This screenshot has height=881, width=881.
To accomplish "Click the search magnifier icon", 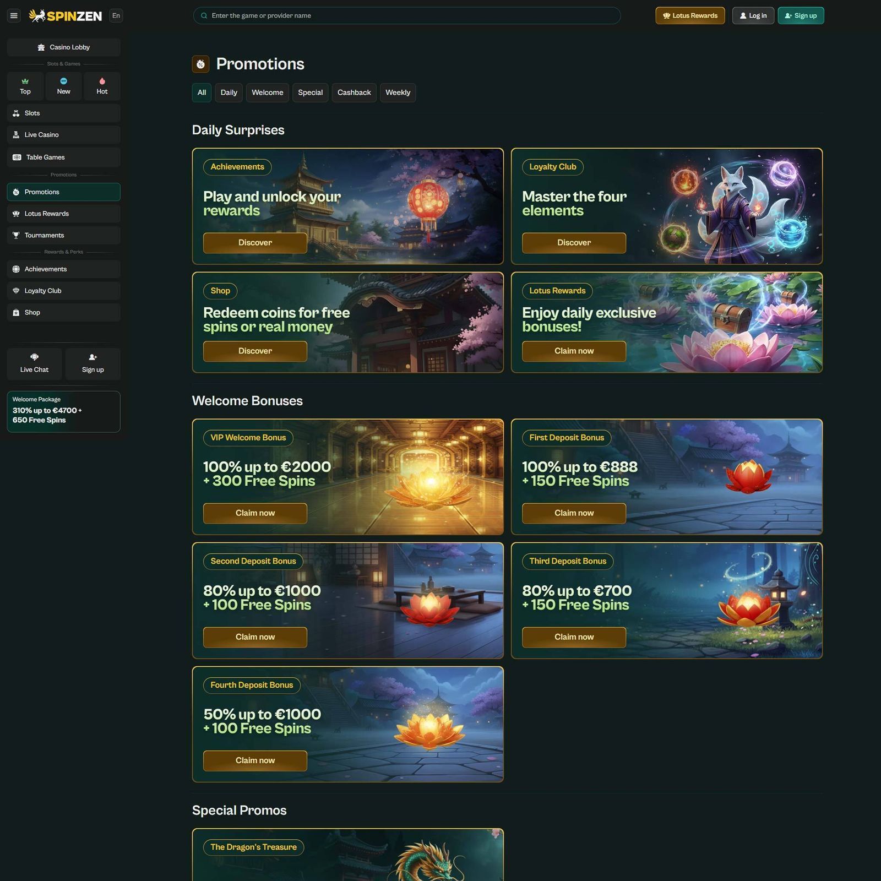I will click(x=204, y=15).
